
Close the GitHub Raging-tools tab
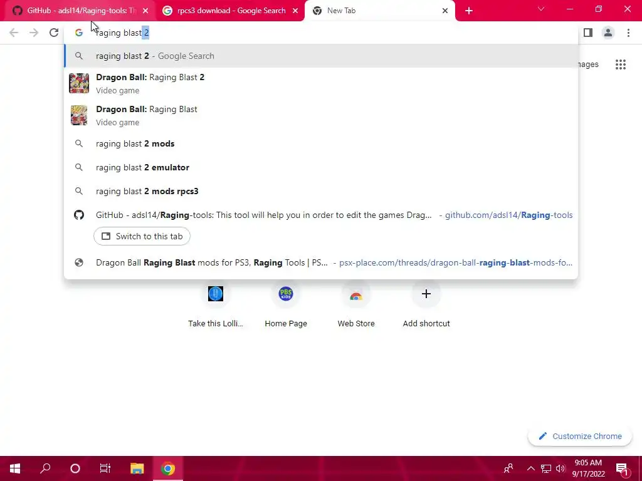pyautogui.click(x=145, y=11)
